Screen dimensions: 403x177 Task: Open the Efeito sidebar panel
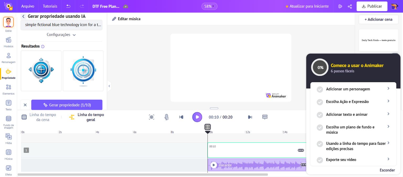pyautogui.click(x=8, y=170)
